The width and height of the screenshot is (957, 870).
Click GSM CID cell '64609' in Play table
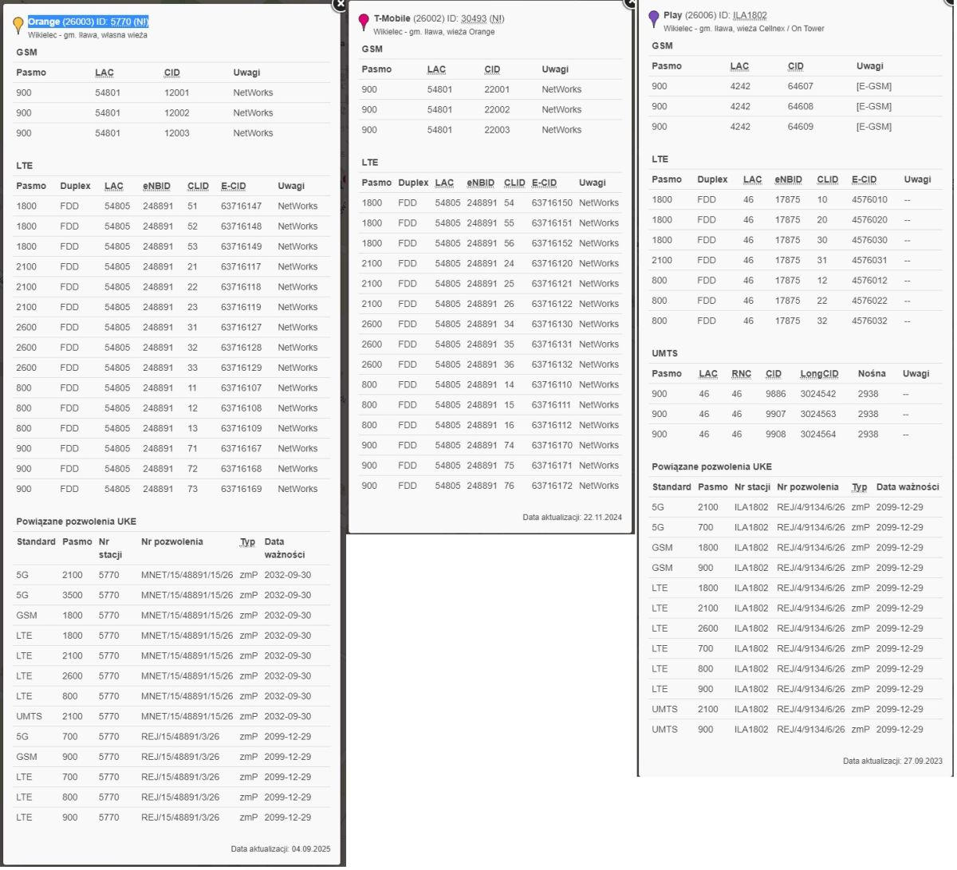pos(801,128)
